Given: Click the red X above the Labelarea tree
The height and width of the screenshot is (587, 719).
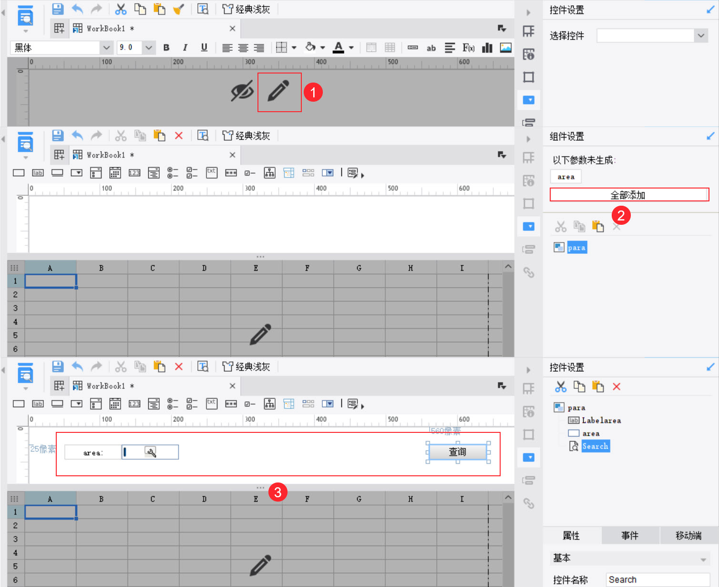Looking at the screenshot, I should pos(616,387).
